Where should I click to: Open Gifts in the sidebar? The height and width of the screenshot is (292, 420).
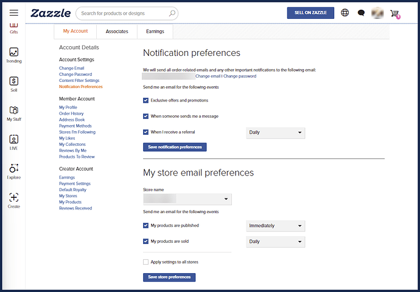(x=13, y=29)
